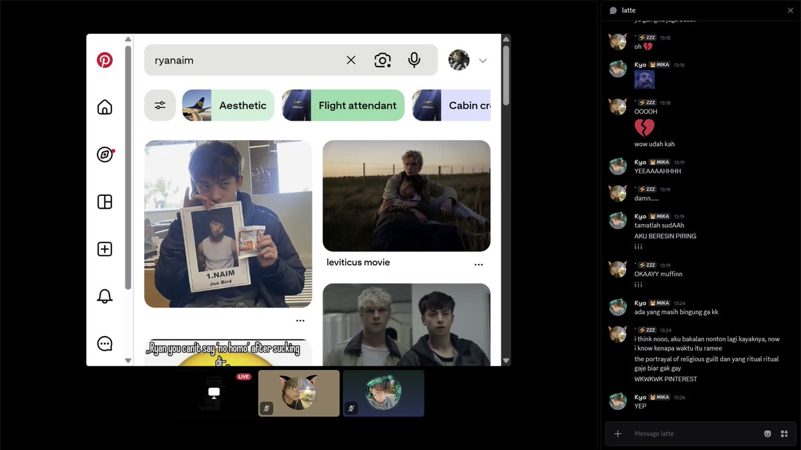Open Kyo's image attachment at 13:18

click(x=644, y=79)
